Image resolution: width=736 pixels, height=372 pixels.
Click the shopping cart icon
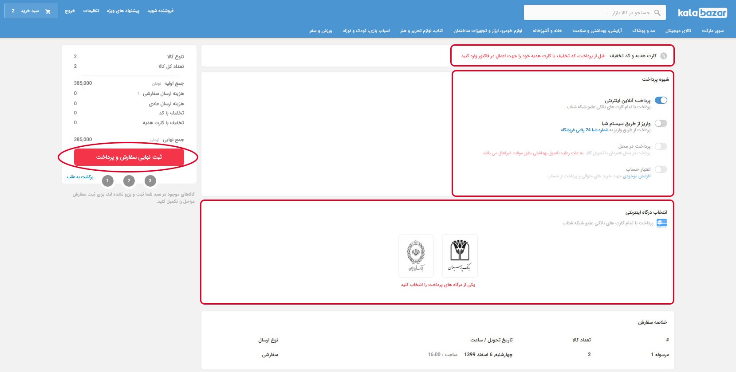[48, 11]
